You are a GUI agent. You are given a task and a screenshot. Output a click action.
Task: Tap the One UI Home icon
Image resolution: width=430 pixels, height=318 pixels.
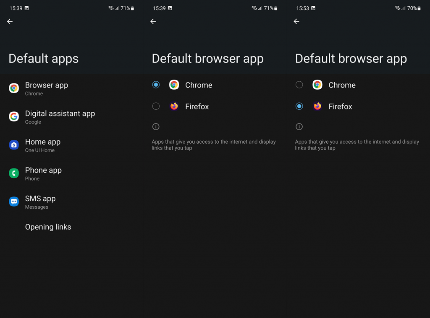14,145
